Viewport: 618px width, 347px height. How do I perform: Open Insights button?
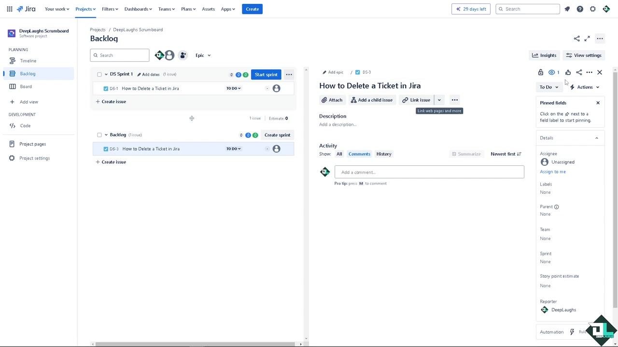tap(544, 55)
